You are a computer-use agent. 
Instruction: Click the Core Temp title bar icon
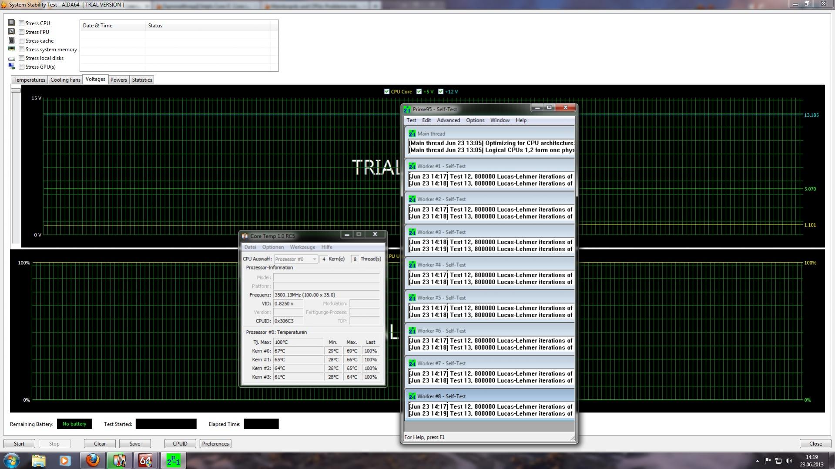point(245,236)
